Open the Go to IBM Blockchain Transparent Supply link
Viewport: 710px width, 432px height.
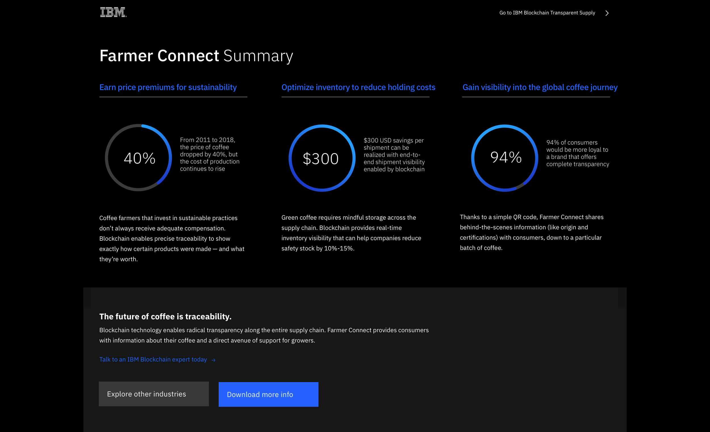pyautogui.click(x=547, y=13)
